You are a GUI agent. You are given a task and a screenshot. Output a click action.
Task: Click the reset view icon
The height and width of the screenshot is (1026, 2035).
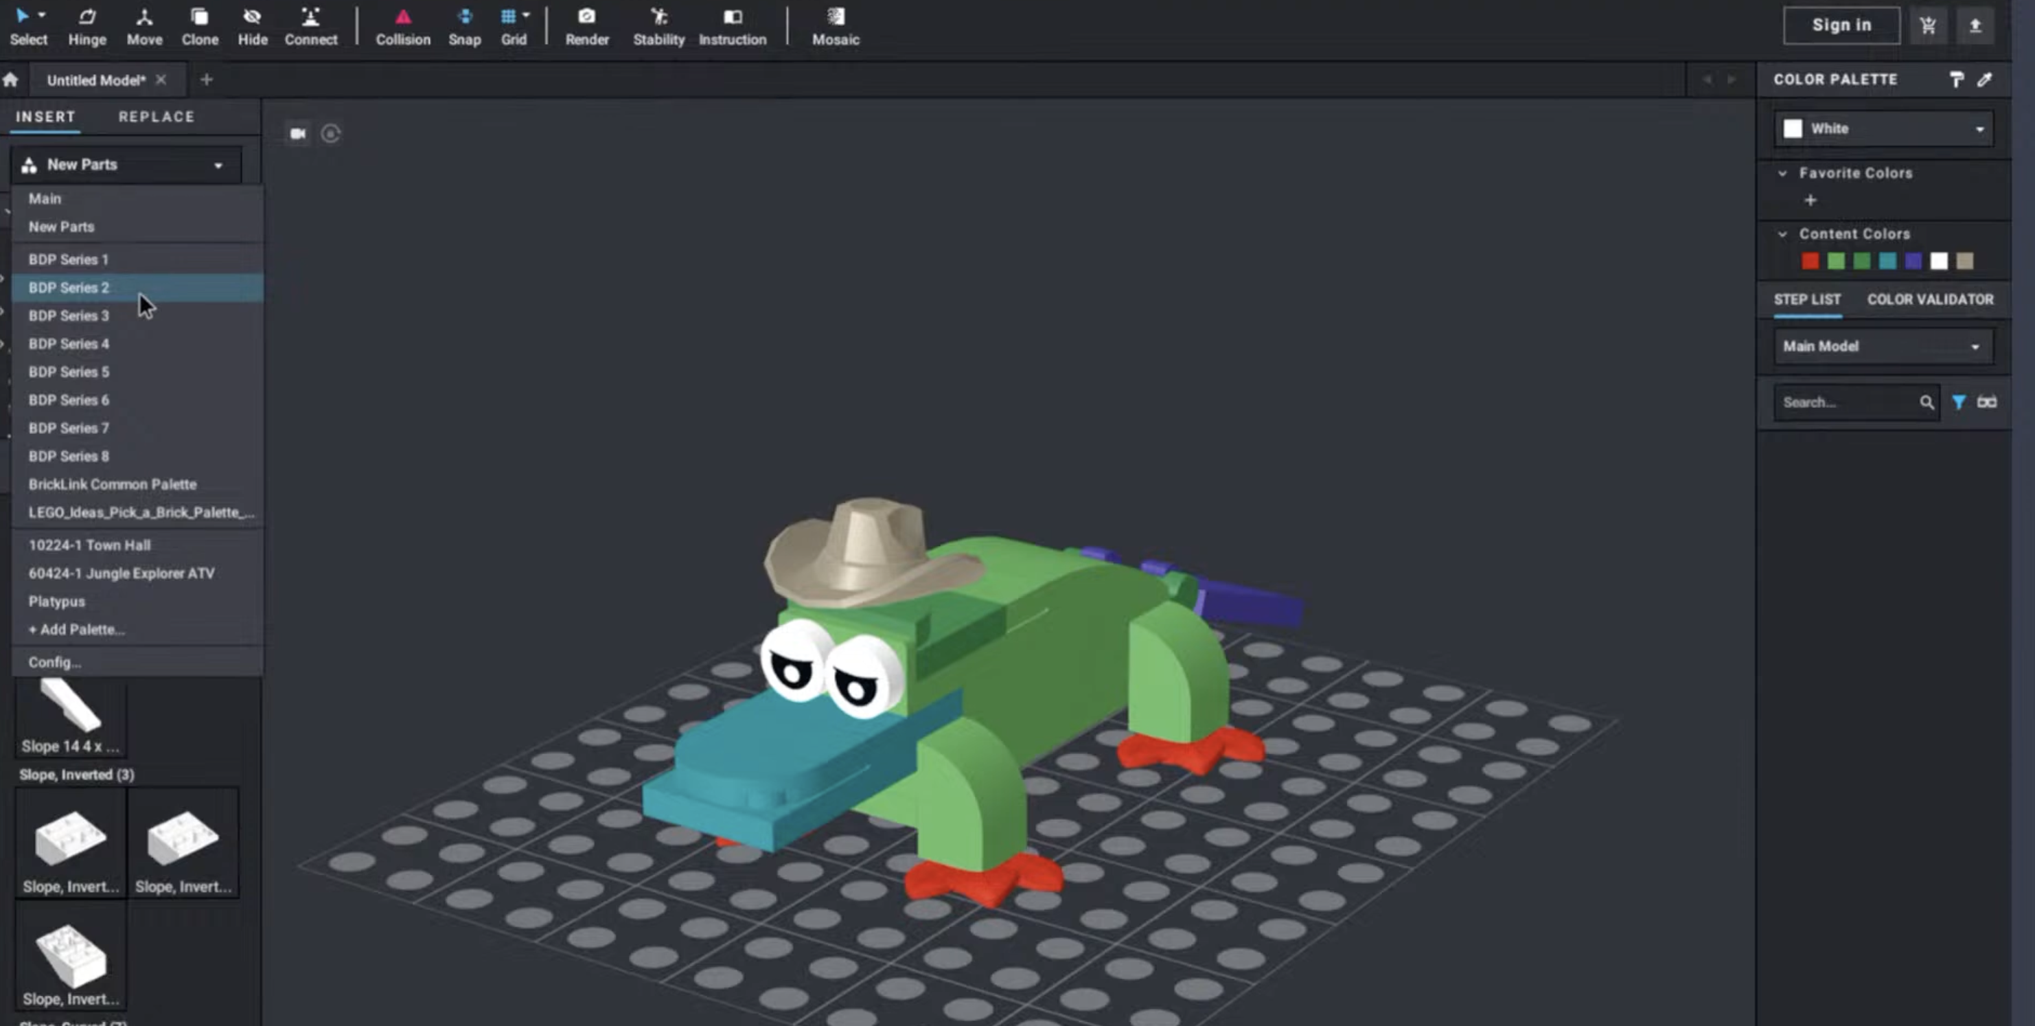pyautogui.click(x=331, y=134)
